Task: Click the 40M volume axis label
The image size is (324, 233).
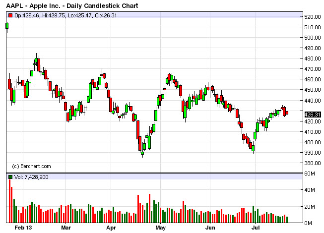Action: coord(310,190)
